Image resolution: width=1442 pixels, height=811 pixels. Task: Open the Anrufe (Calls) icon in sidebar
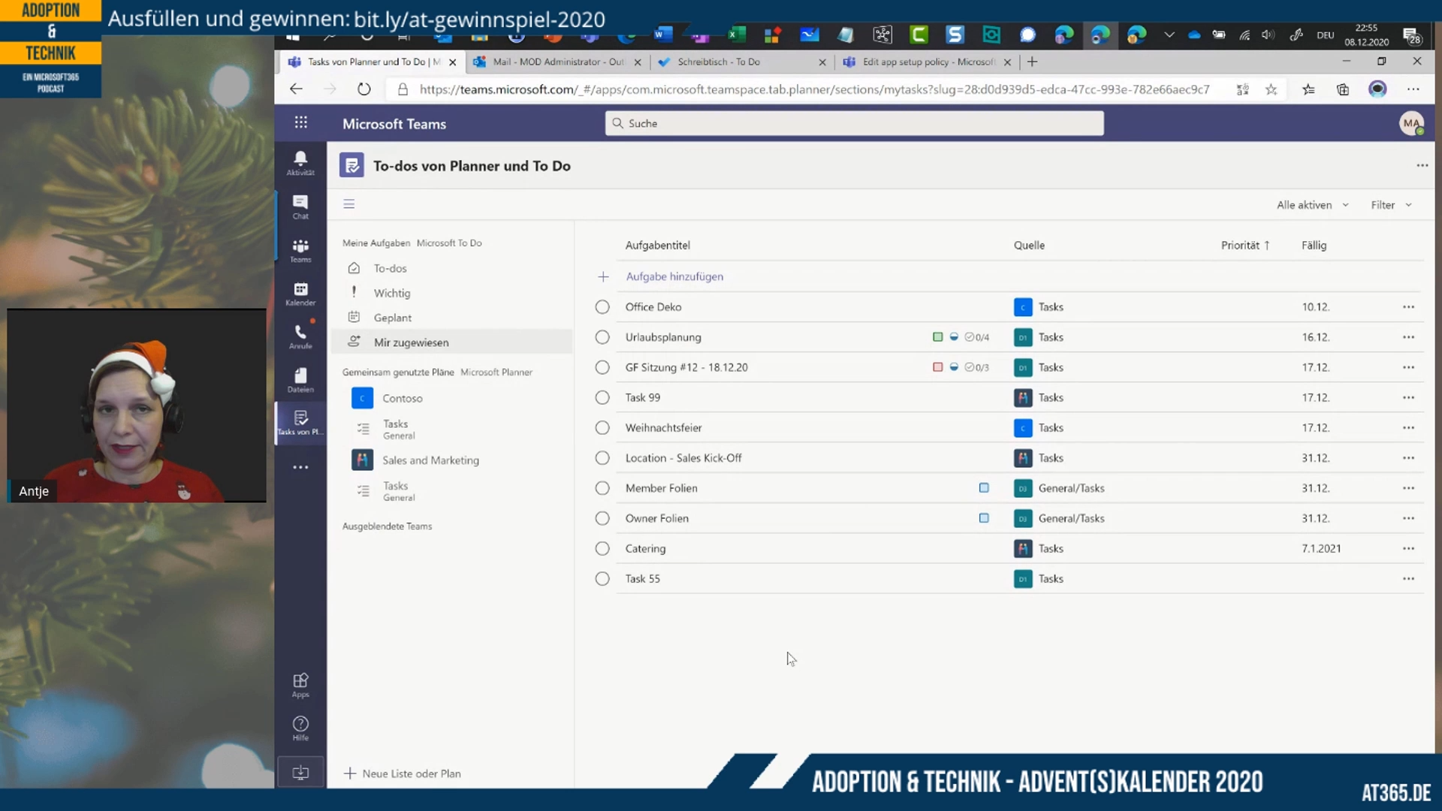301,335
